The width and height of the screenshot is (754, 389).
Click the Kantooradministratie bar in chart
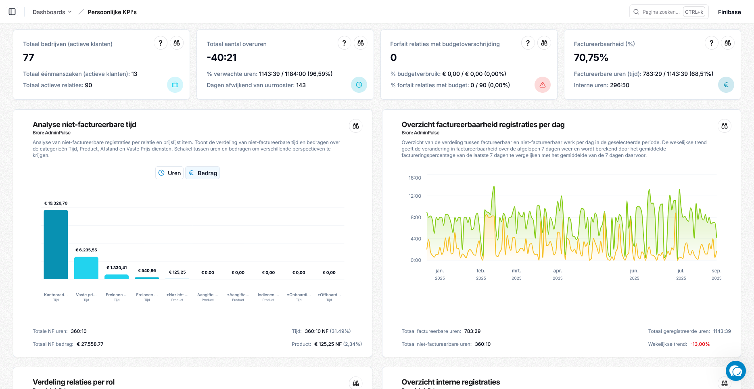56,244
